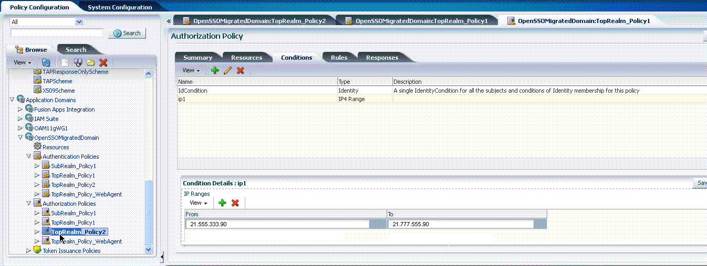Click the Type column header
This screenshot has width=707, height=266.
pos(365,82)
